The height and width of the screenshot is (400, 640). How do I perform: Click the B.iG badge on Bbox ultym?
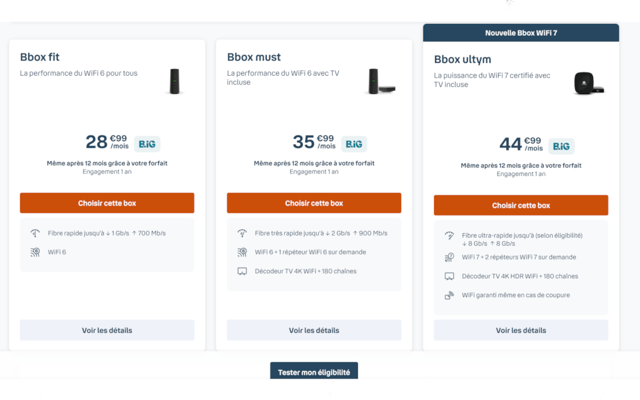click(x=561, y=146)
